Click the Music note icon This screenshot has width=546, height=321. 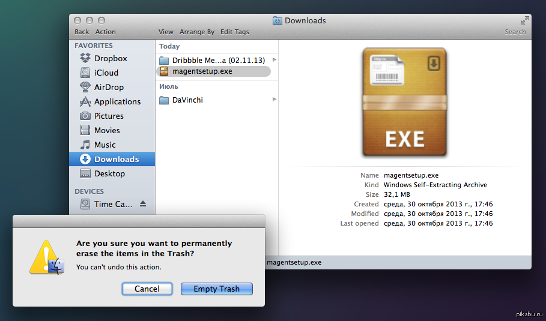pyautogui.click(x=85, y=145)
